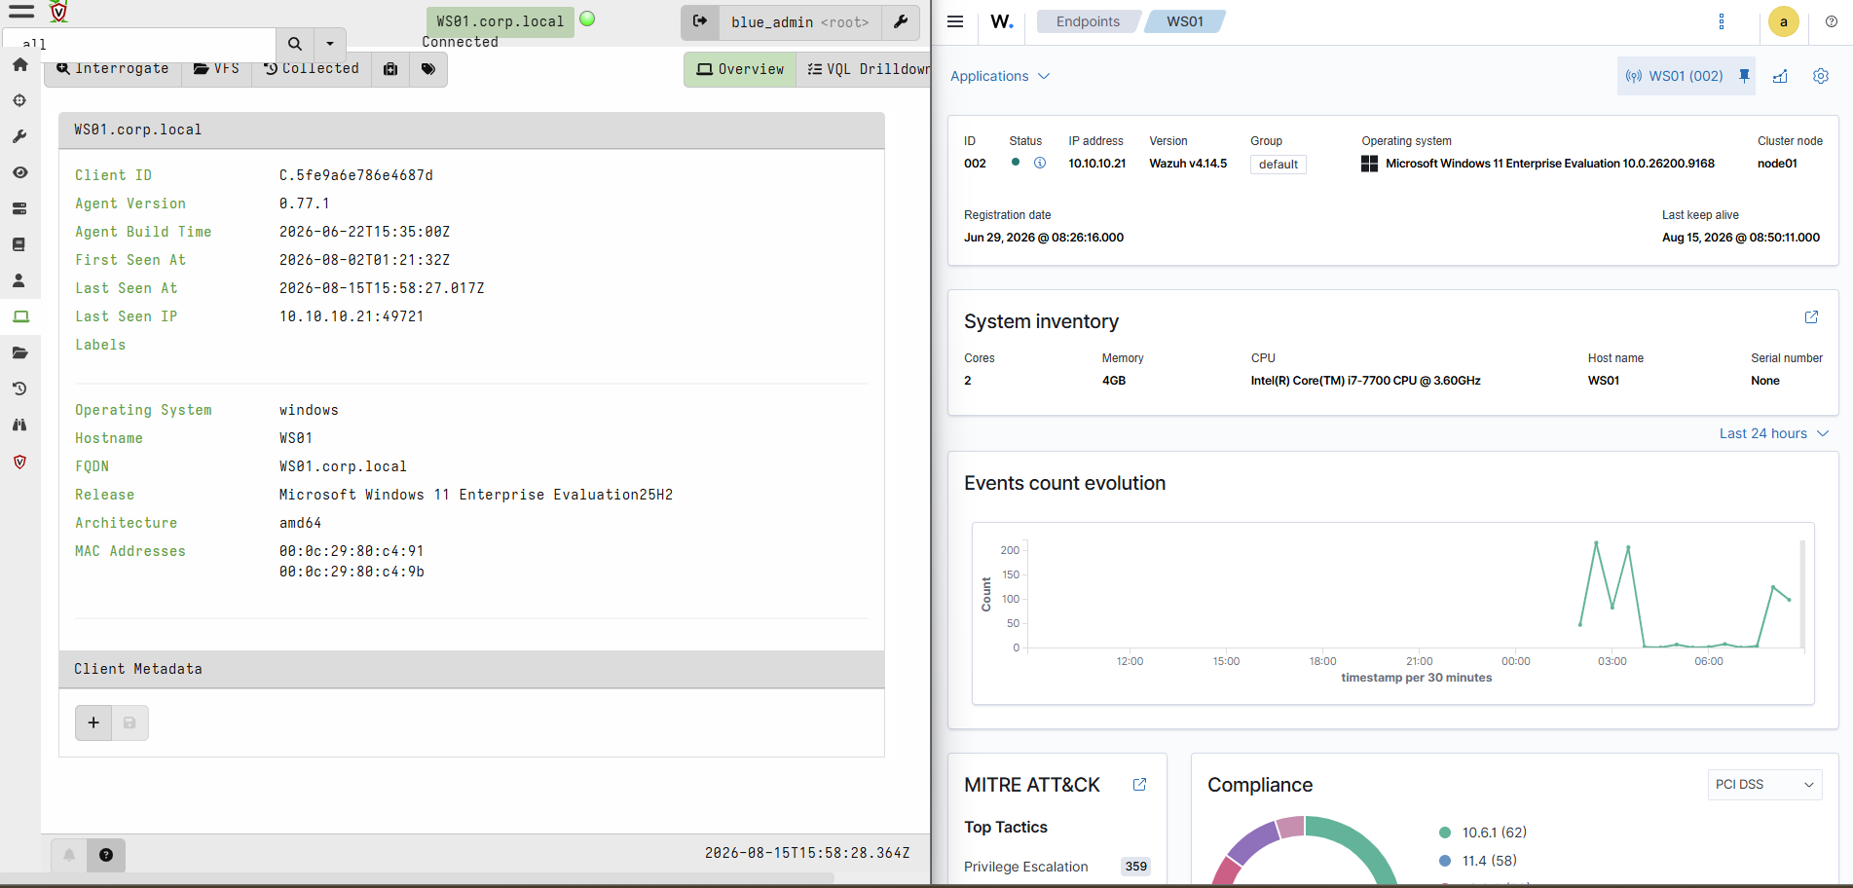Toggle the Overview view button

click(741, 69)
